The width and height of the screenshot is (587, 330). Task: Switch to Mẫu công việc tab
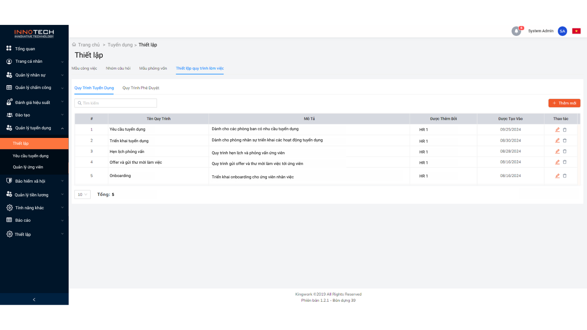point(84,68)
